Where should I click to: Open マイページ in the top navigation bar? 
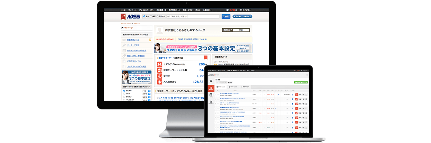(x=132, y=10)
